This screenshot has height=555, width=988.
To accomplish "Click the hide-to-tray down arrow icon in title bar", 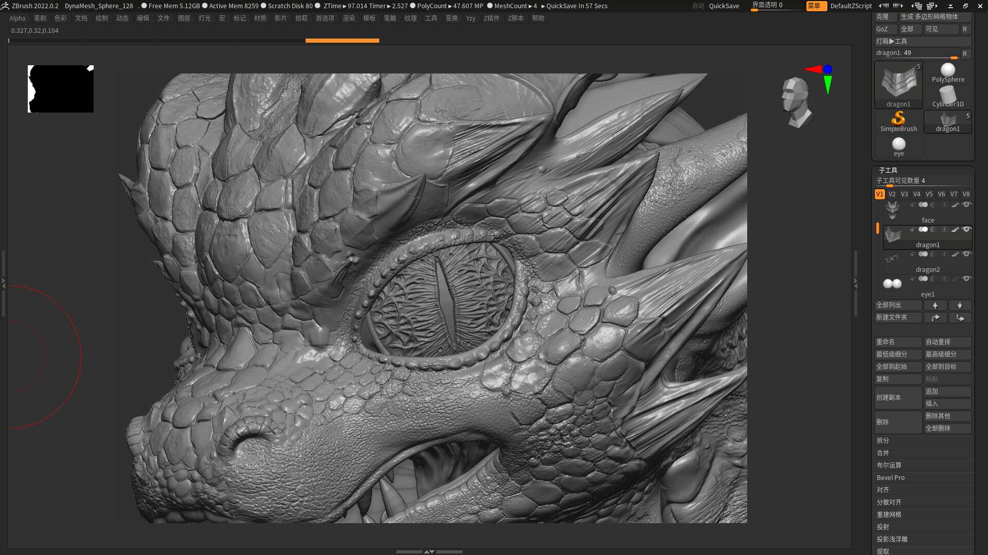I will tap(950, 6).
